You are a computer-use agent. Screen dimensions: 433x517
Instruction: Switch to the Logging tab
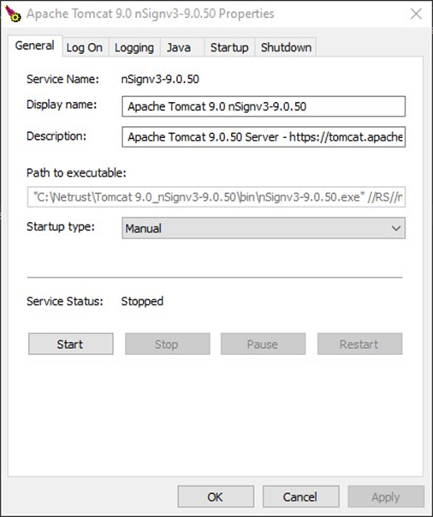tap(134, 48)
